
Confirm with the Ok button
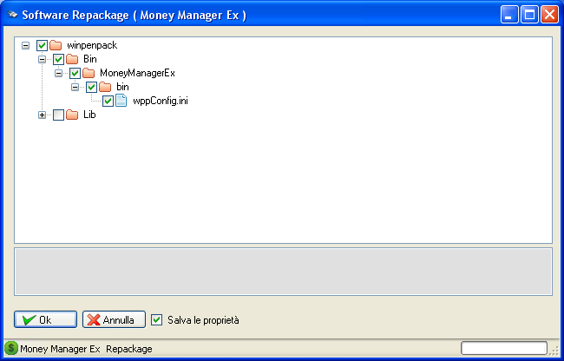click(x=46, y=319)
